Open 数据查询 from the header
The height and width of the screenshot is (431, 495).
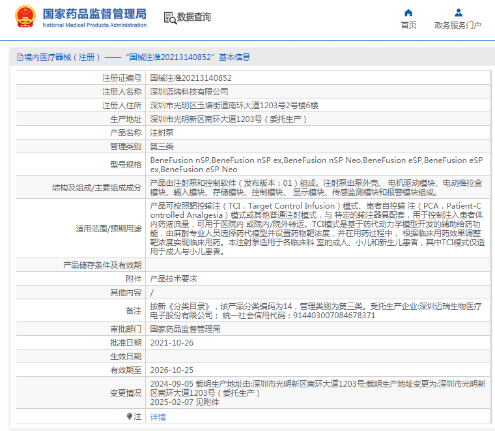pyautogui.click(x=193, y=18)
